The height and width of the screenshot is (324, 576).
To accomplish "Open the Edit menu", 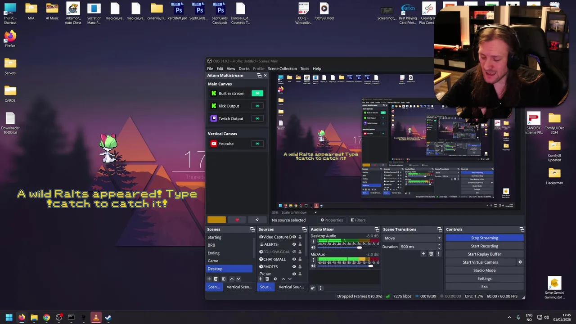I will tap(220, 69).
